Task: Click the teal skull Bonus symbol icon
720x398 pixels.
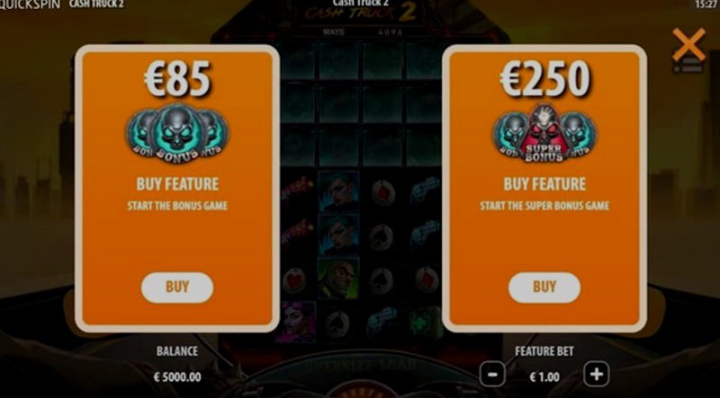Action: pos(177,132)
